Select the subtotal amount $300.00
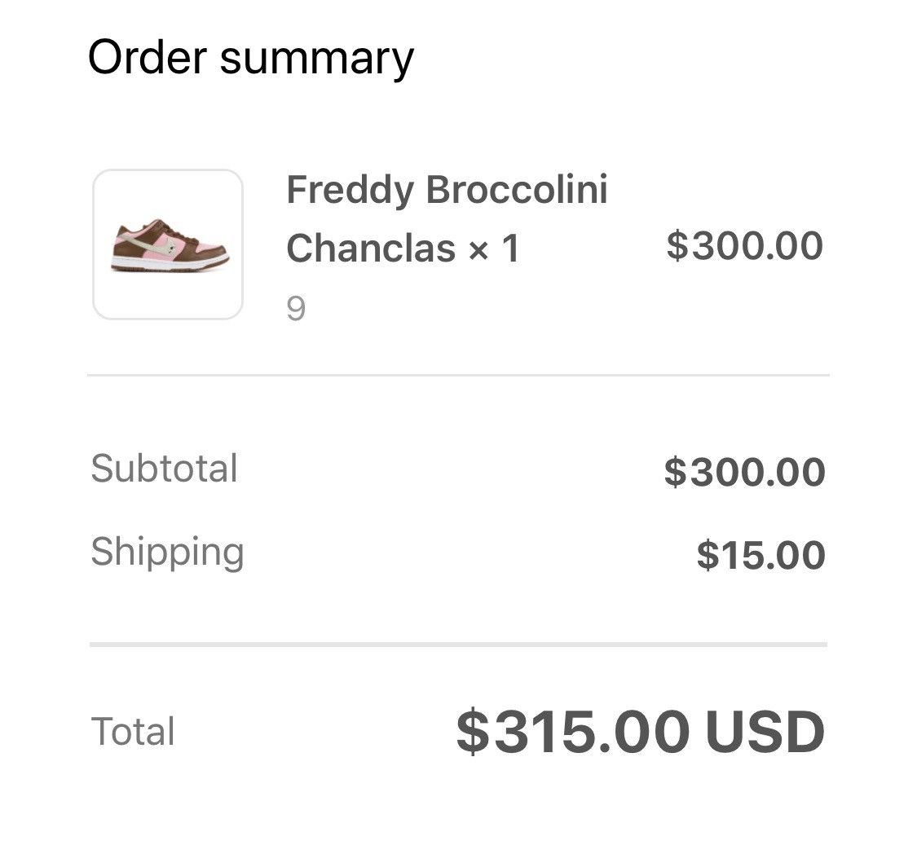917x854 pixels. 744,472
